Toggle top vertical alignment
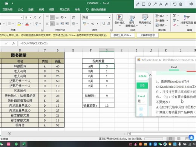 point(47,17)
